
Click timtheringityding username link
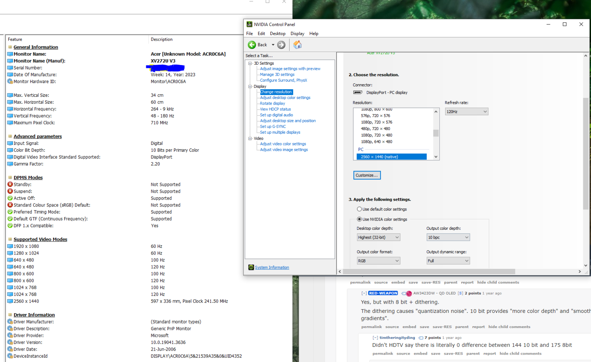coord(397,338)
